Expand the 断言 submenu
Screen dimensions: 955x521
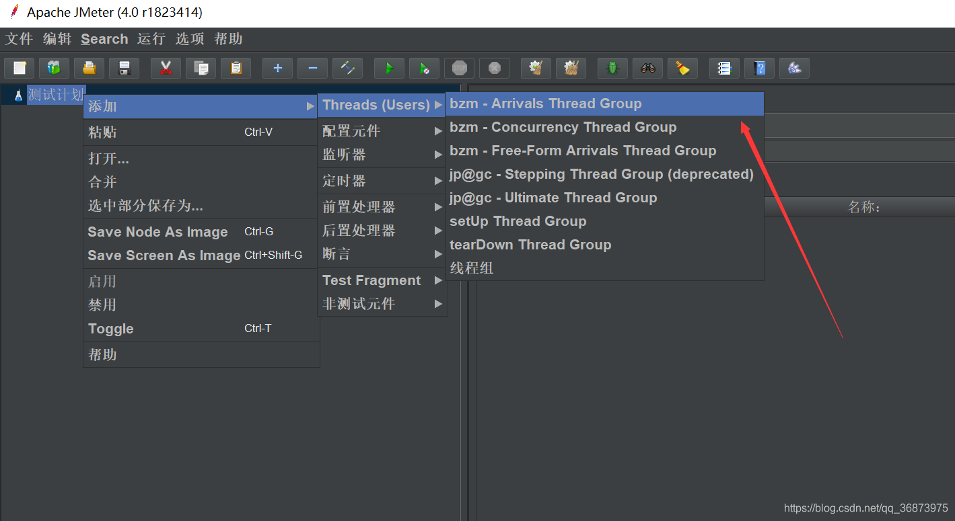click(382, 254)
